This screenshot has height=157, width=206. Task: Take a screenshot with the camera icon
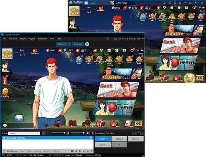tap(87, 44)
